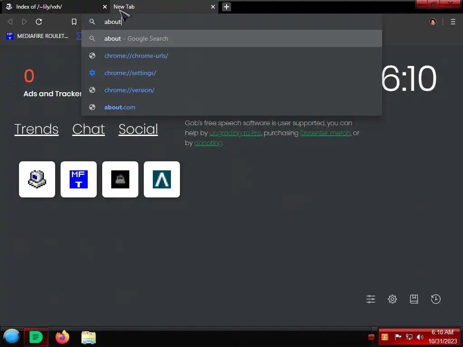This screenshot has width=463, height=347.
Task: Click the large 6:10 clock display
Action: pos(409,79)
